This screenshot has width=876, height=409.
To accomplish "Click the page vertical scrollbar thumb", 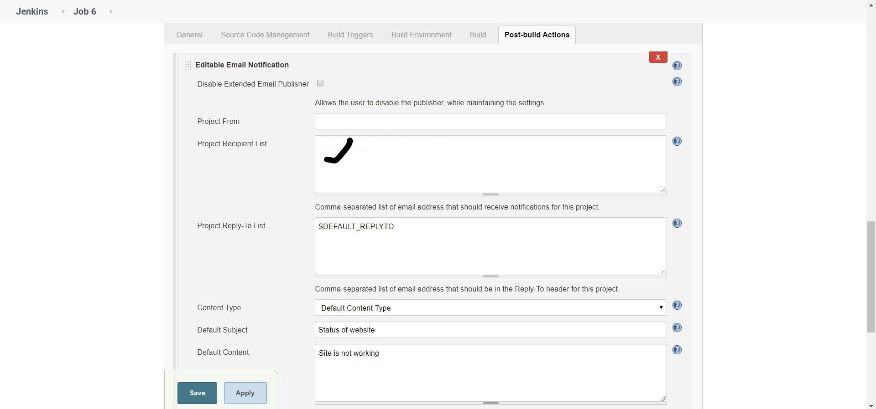I will click(x=871, y=277).
